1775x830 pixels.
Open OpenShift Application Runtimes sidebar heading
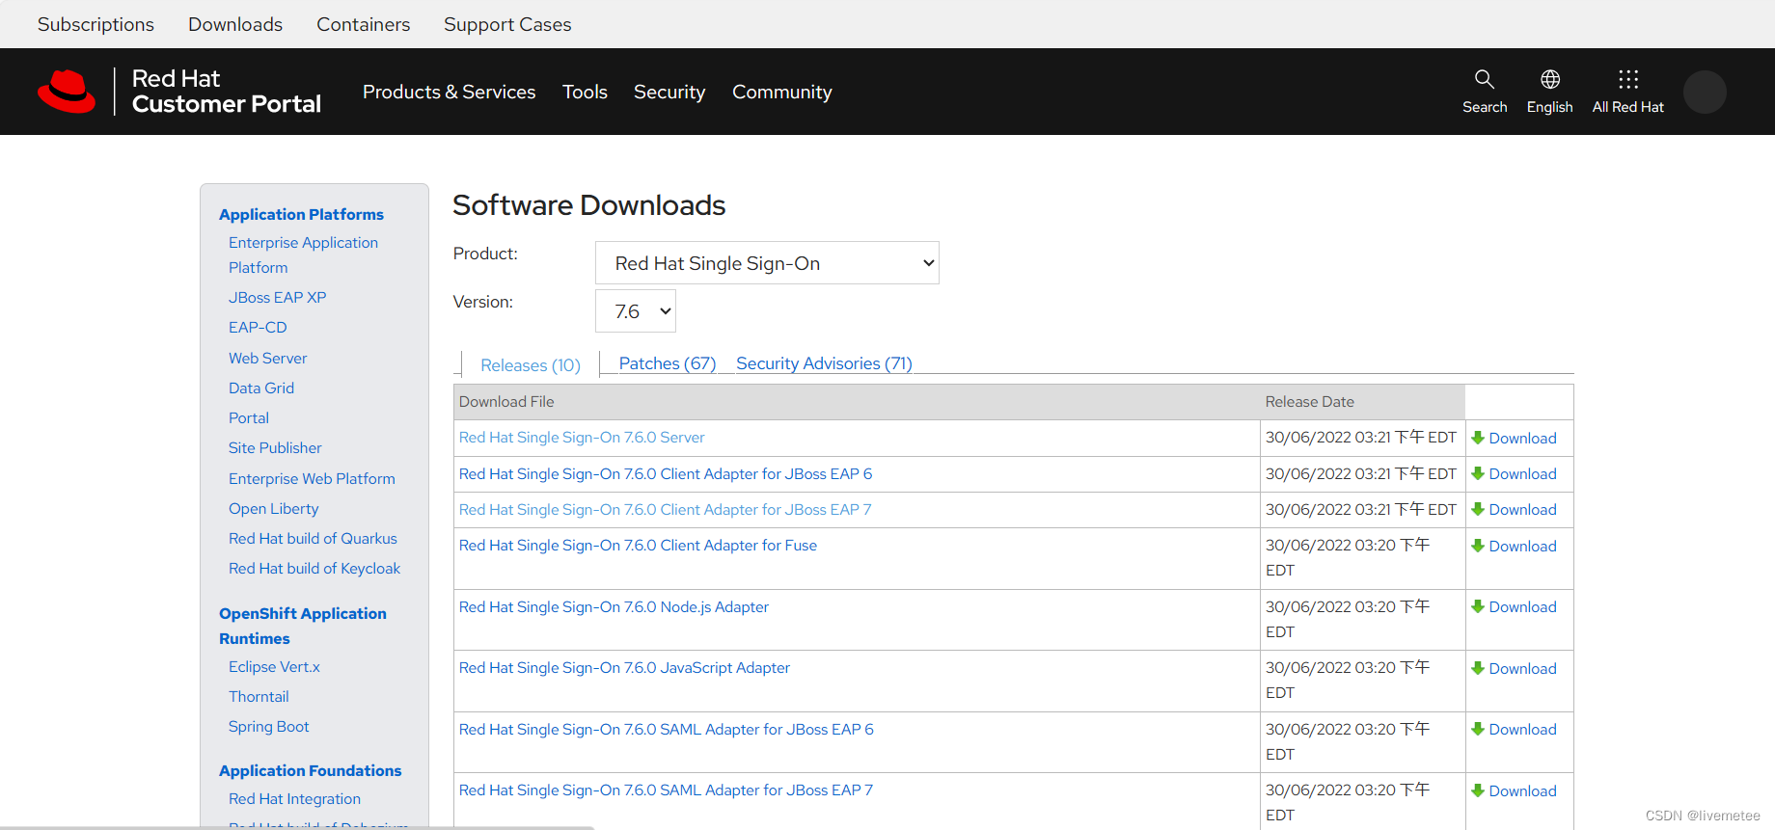(x=303, y=626)
